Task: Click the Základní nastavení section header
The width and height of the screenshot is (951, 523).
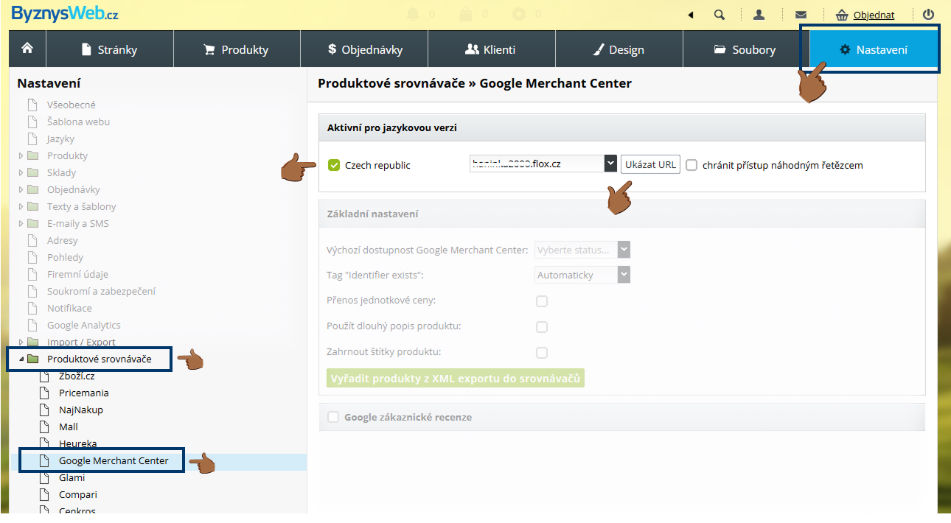Action: [x=621, y=214]
